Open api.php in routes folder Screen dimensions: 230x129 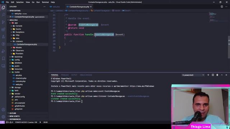19,75
